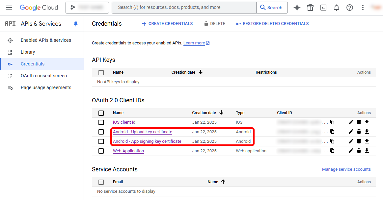
Task: Open the project selector dropdown
Action: click(87, 8)
